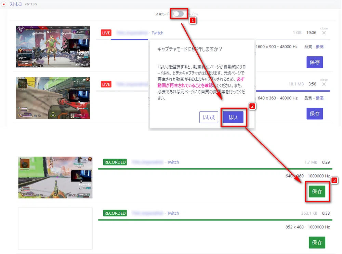Viewport: 342px width, 254px height.
Task: Save the 1.7 MB recorded clip
Action: click(x=317, y=191)
